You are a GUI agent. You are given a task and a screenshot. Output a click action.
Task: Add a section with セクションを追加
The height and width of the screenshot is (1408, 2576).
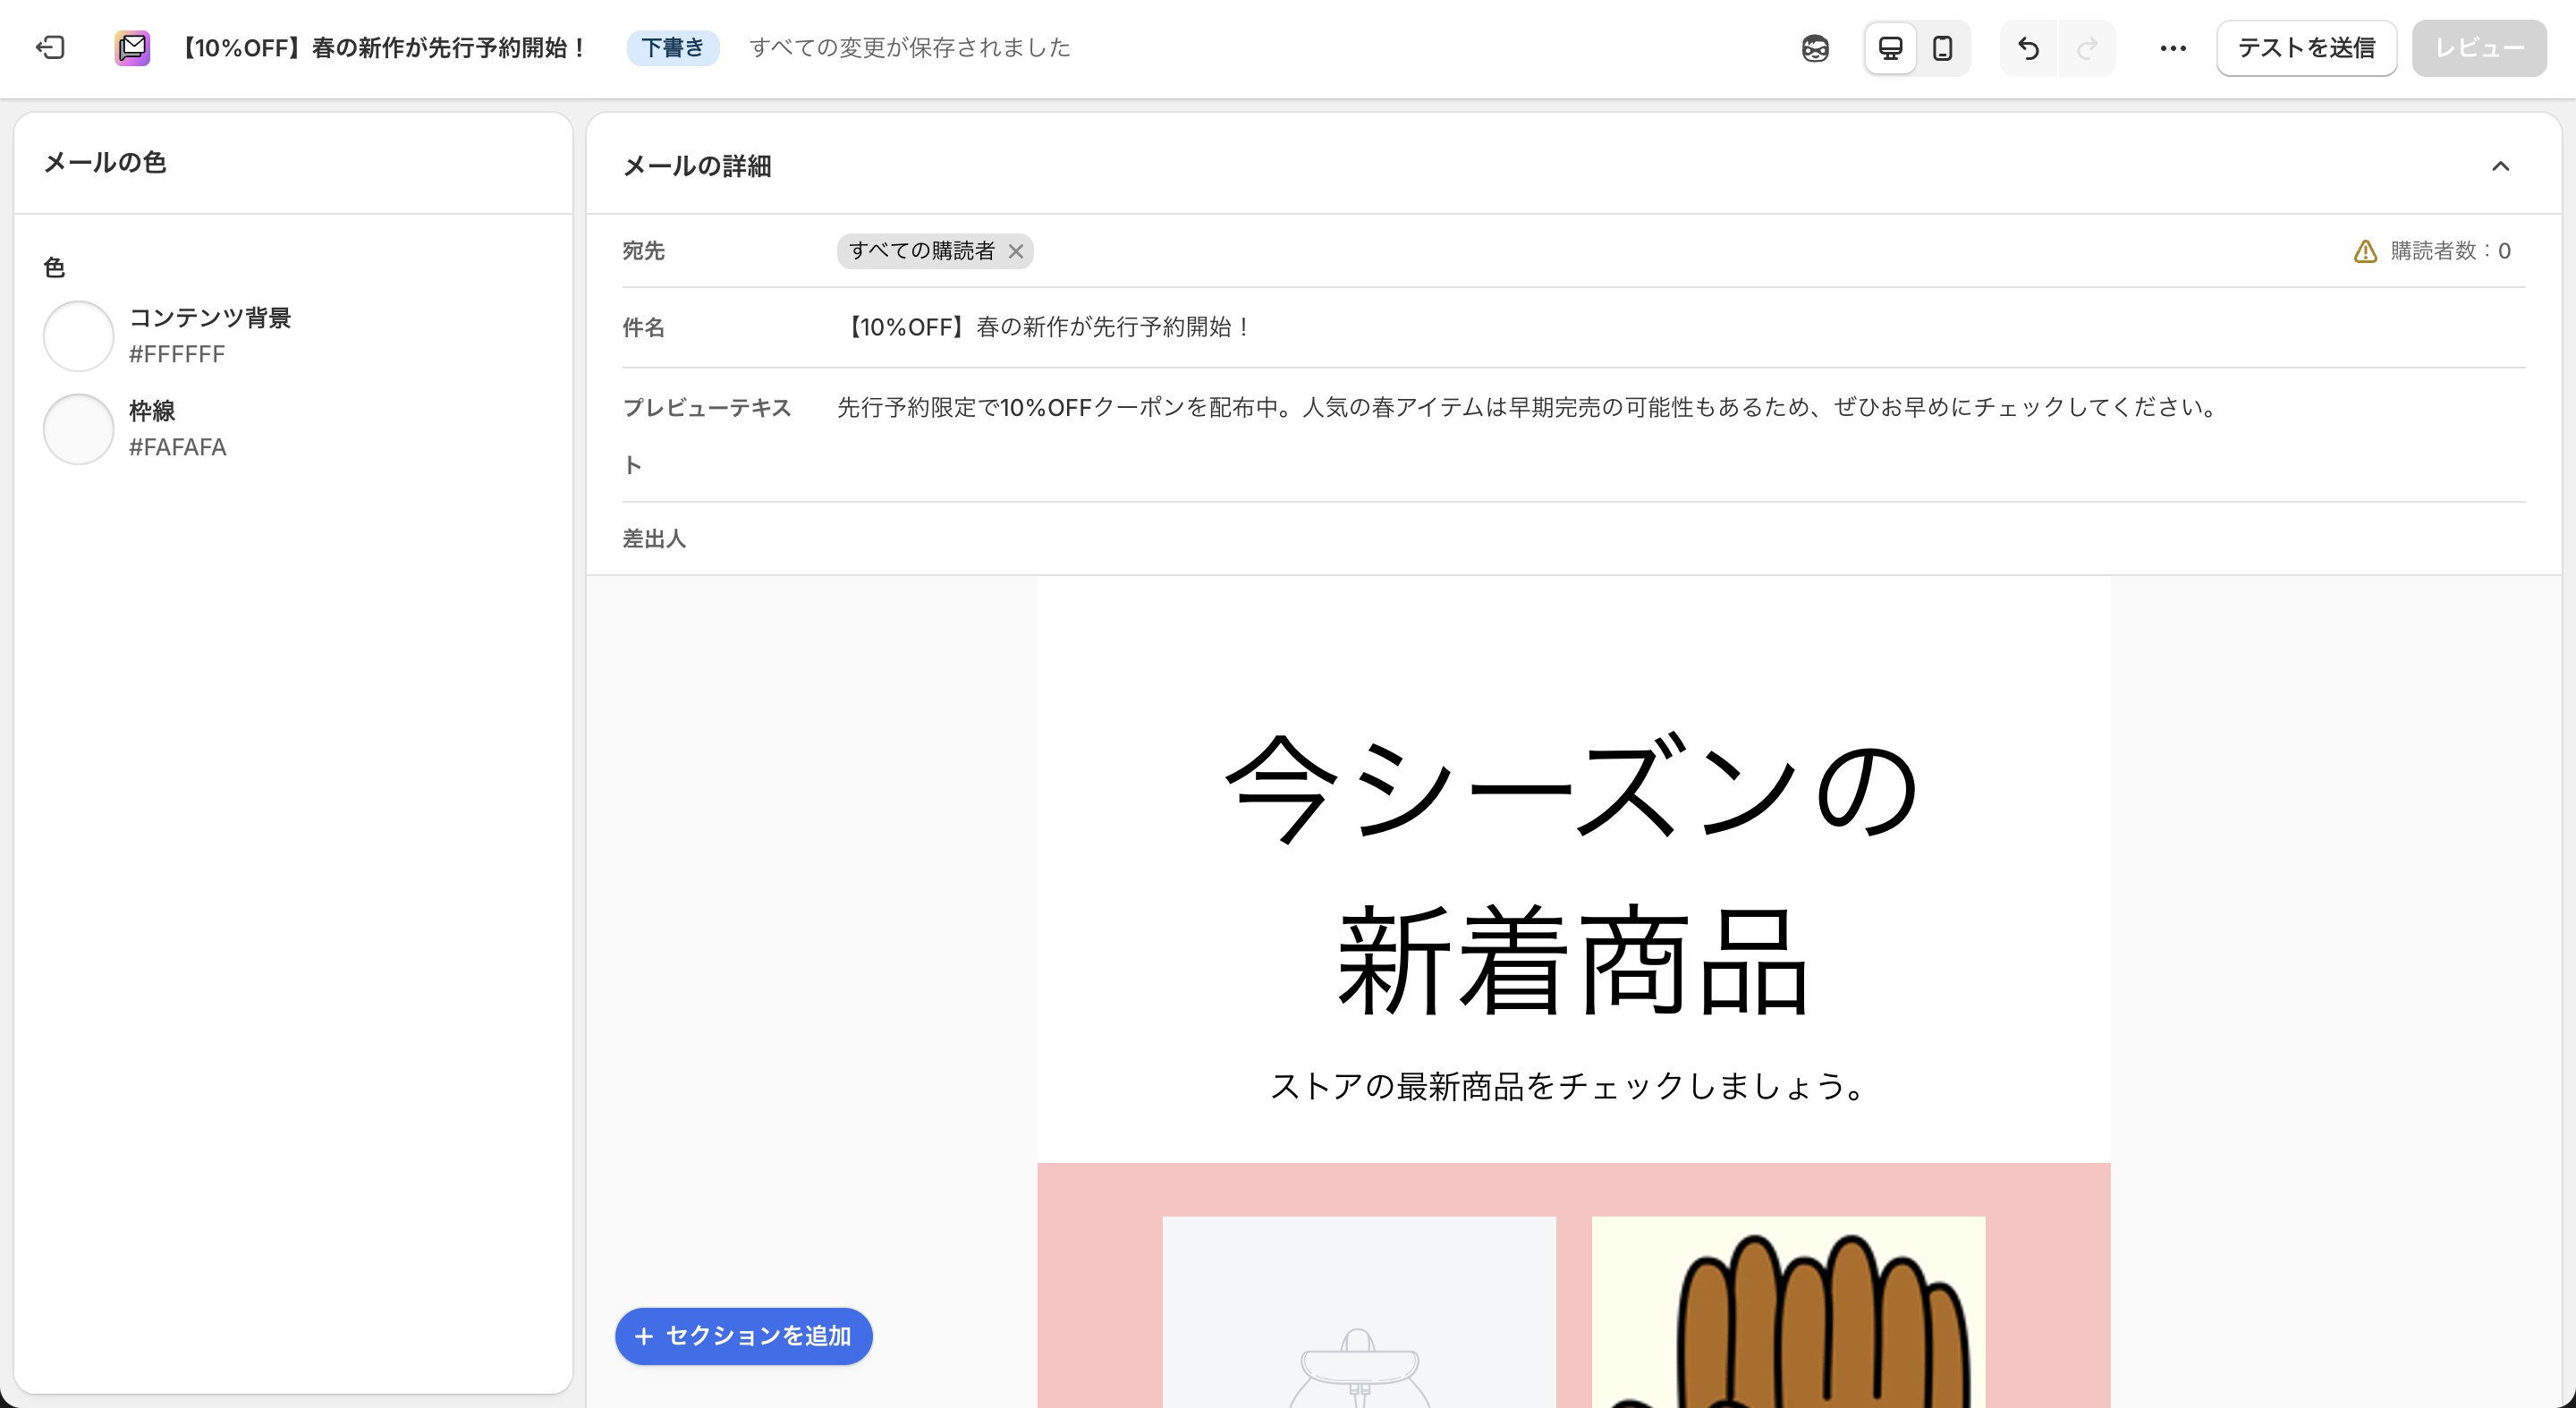click(744, 1336)
